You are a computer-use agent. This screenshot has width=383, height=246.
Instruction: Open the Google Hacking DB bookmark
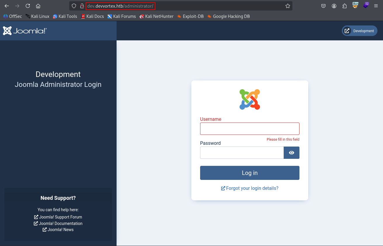tap(228, 16)
